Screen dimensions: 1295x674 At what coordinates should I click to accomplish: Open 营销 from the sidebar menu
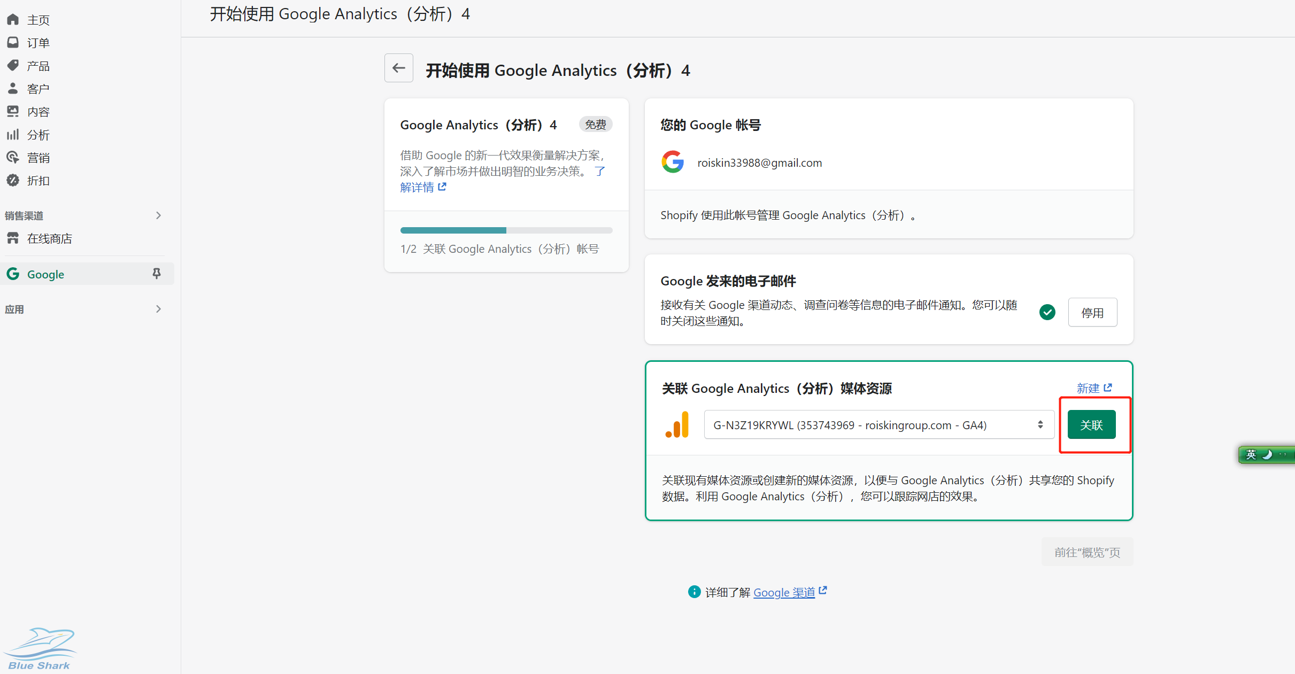38,158
